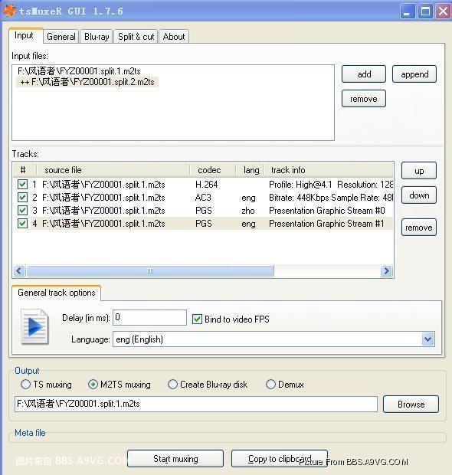Close the tsMuxeR GUI window
The image size is (452, 475).
point(443,11)
